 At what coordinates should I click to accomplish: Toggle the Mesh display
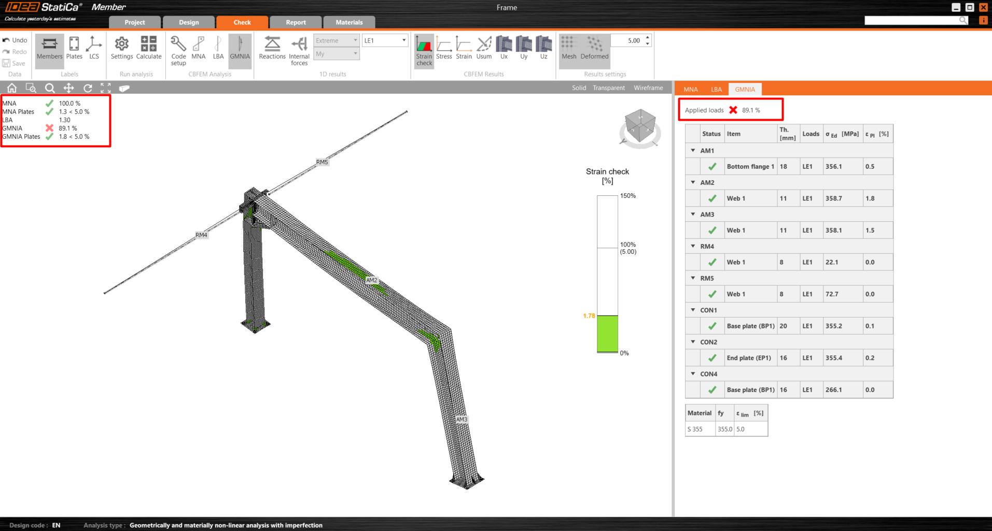click(569, 48)
